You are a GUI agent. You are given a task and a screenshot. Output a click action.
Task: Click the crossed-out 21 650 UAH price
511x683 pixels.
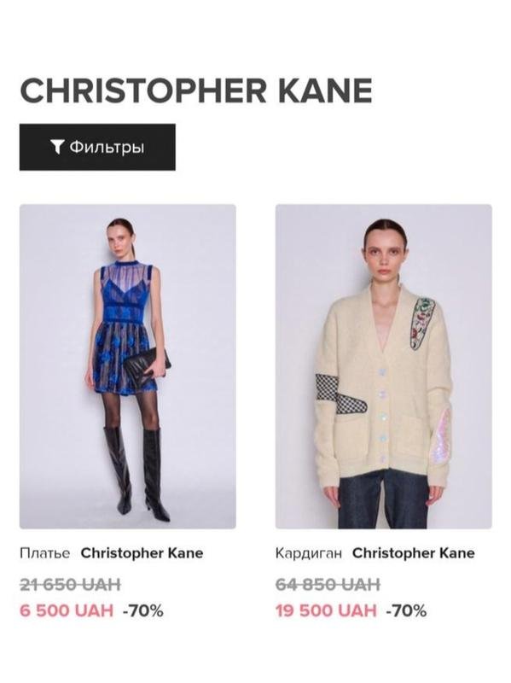point(71,584)
